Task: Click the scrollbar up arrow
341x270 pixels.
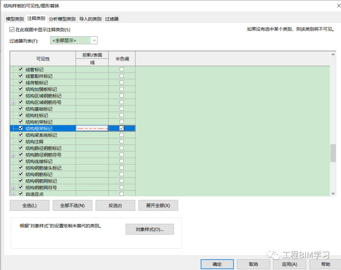Action: coord(333,55)
